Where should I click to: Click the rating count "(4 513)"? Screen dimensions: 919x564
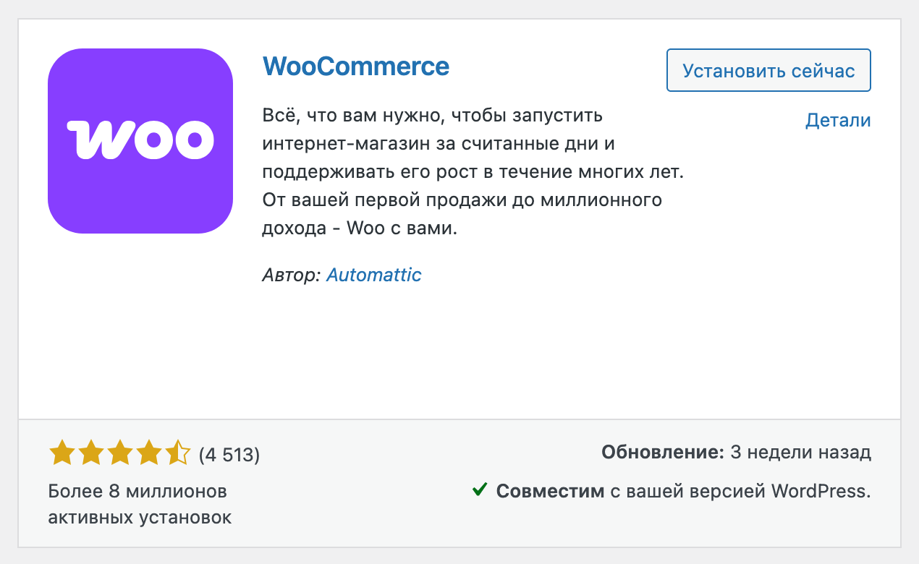pos(229,455)
